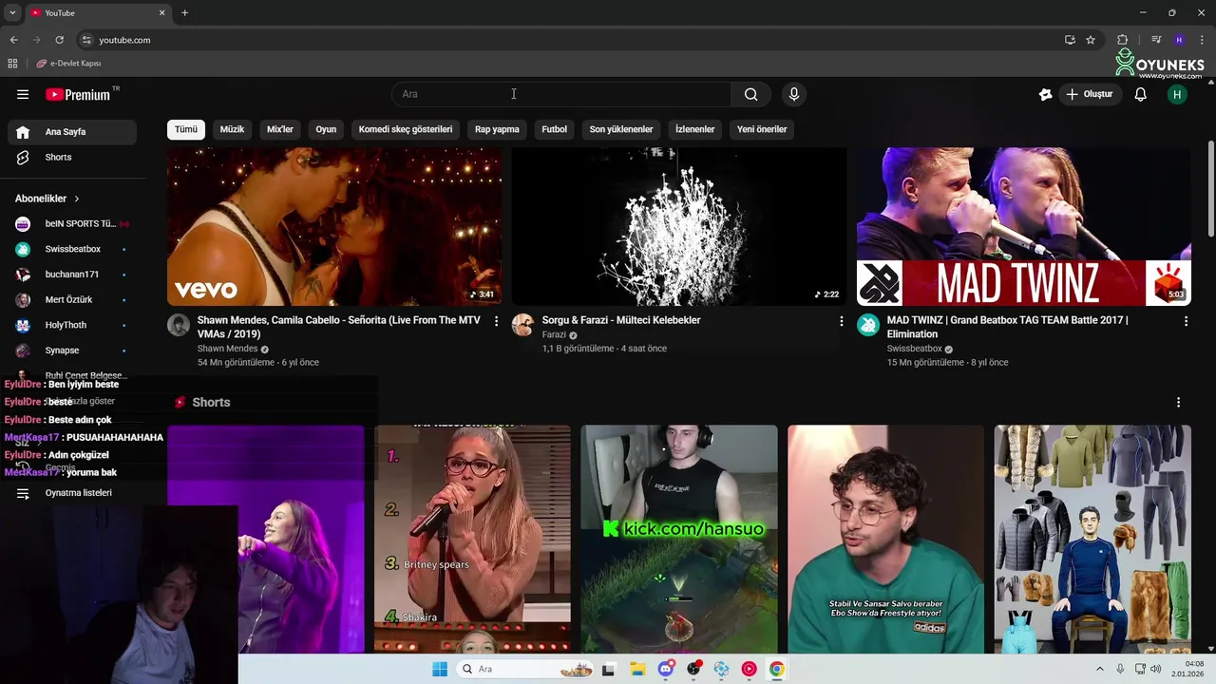Open Swissbeatbox subscription in sidebar
This screenshot has height=684, width=1216.
click(72, 249)
